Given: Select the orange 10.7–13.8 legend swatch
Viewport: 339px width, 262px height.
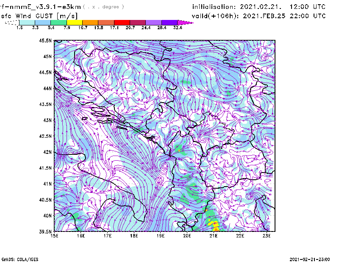Looking at the screenshot, I should 90,22.
